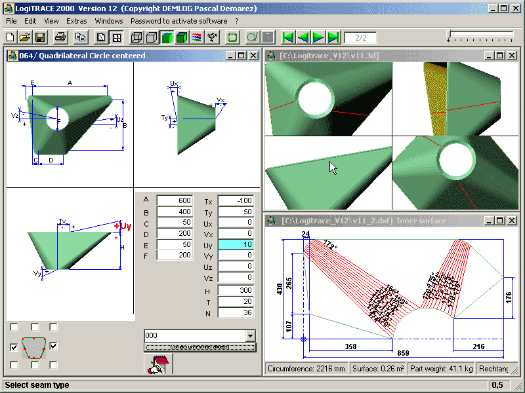The height and width of the screenshot is (393, 525).
Task: Click the Tx field showing -100
Action: 236,200
